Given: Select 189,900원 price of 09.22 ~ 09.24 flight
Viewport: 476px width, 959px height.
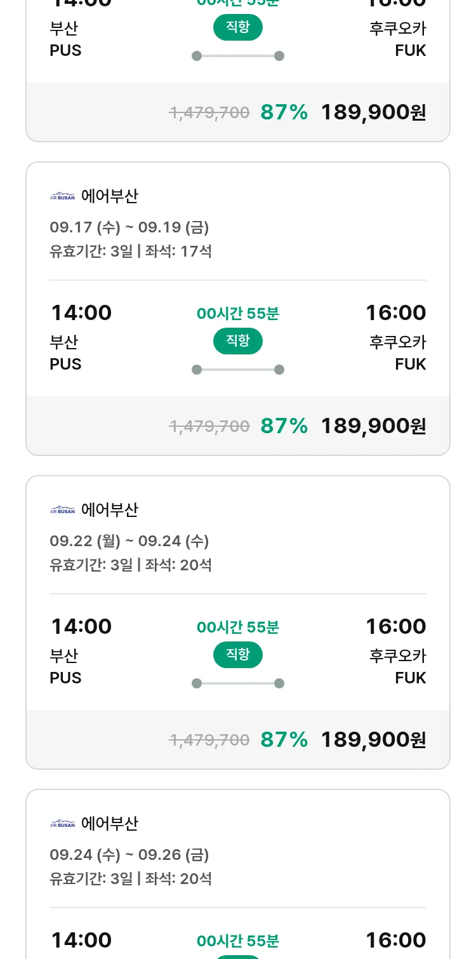Looking at the screenshot, I should click(373, 739).
